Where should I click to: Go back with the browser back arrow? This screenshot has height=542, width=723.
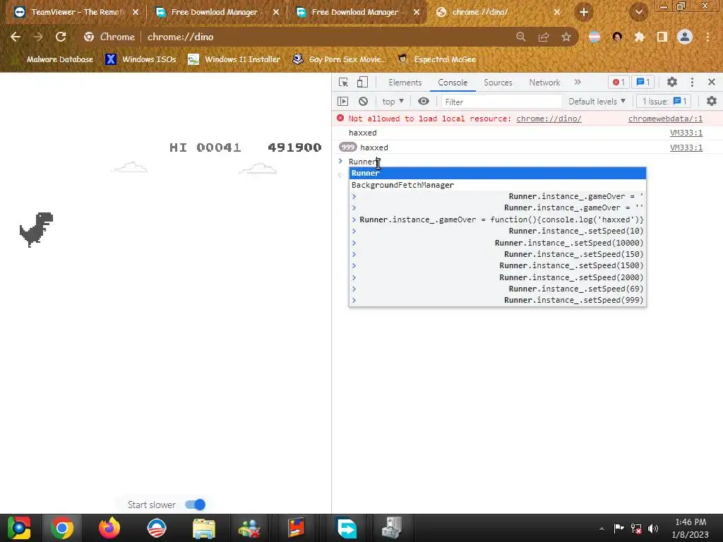pos(16,37)
